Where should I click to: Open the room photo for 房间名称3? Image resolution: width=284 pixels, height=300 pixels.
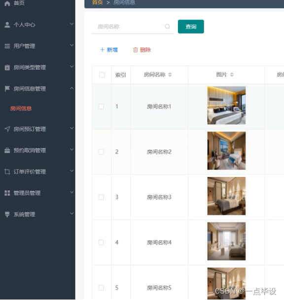(226, 196)
